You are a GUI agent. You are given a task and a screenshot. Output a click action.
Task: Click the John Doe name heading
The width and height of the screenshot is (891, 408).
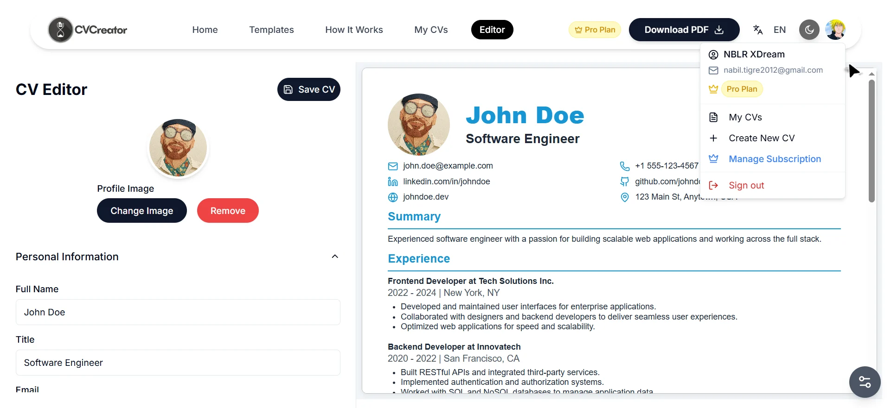(525, 115)
